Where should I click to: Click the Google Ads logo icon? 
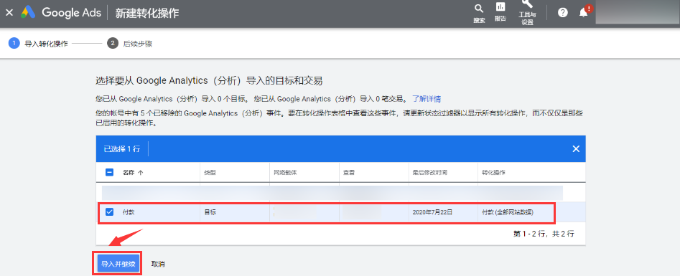coord(29,13)
